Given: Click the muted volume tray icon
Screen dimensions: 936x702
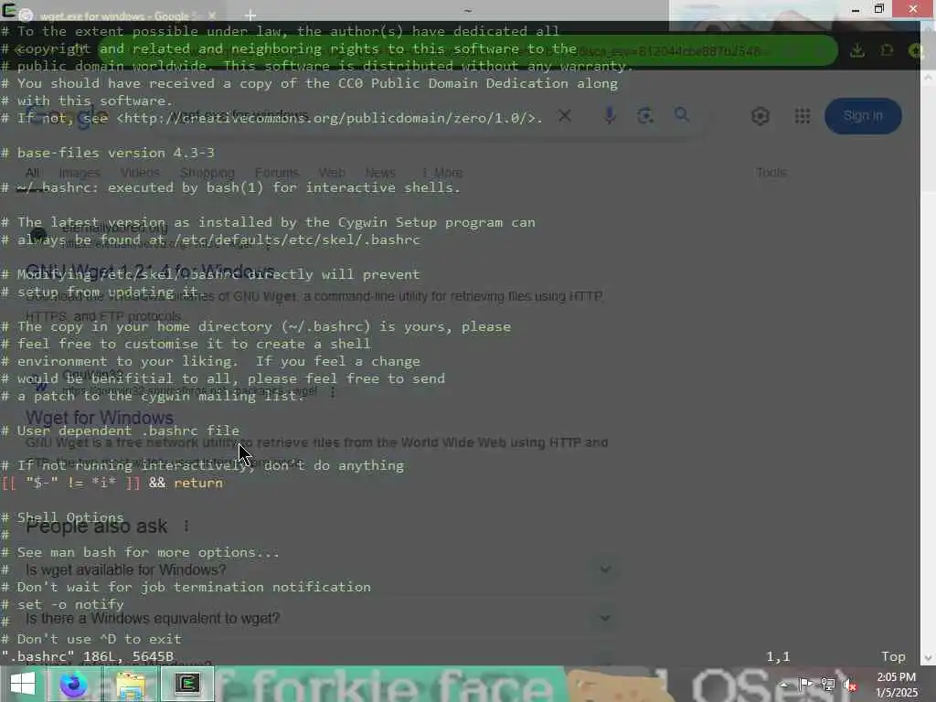Looking at the screenshot, I should (849, 685).
